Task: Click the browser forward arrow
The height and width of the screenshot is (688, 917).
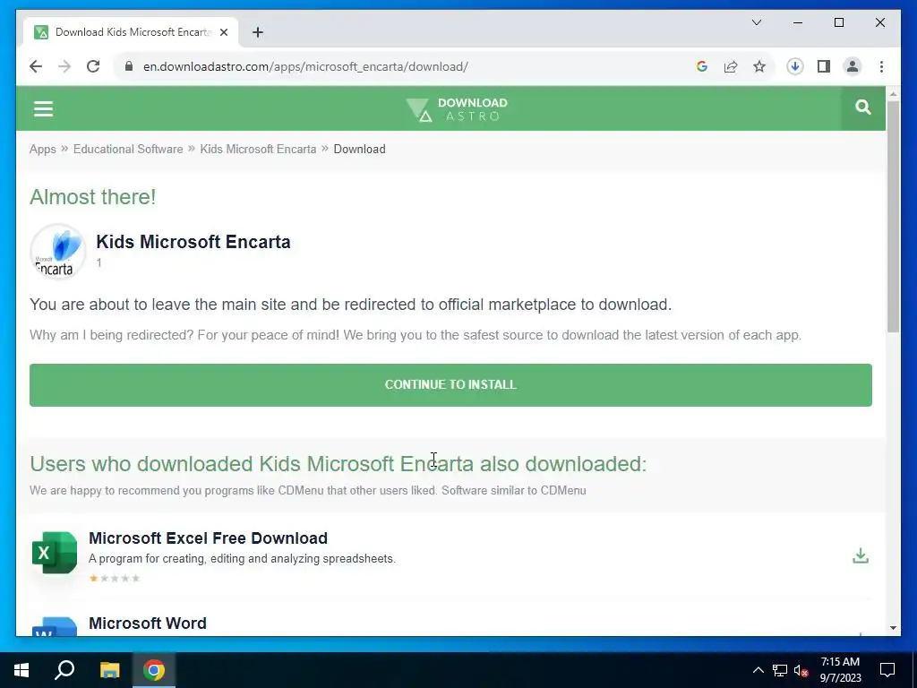Action: [x=64, y=66]
